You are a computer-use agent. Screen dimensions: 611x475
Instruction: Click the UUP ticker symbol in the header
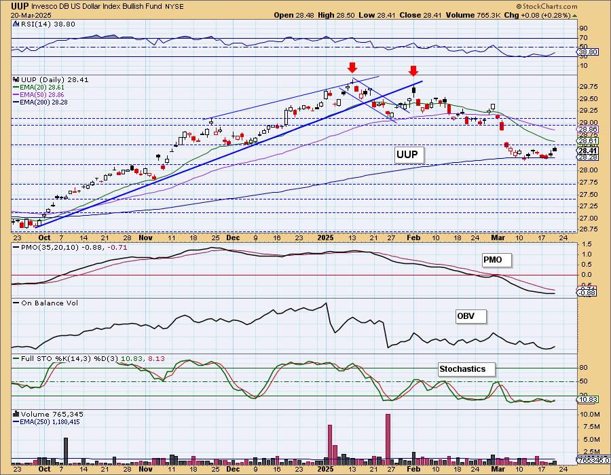[x=20, y=6]
